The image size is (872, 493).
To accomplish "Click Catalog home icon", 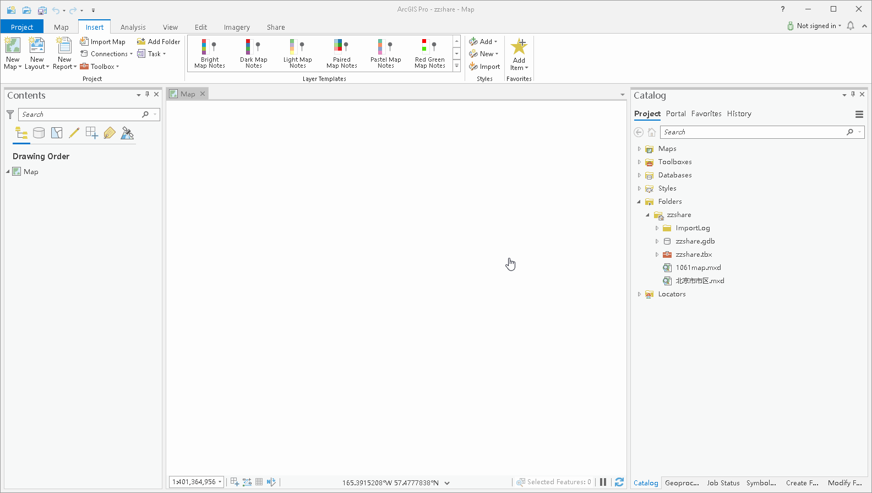I will pyautogui.click(x=652, y=132).
